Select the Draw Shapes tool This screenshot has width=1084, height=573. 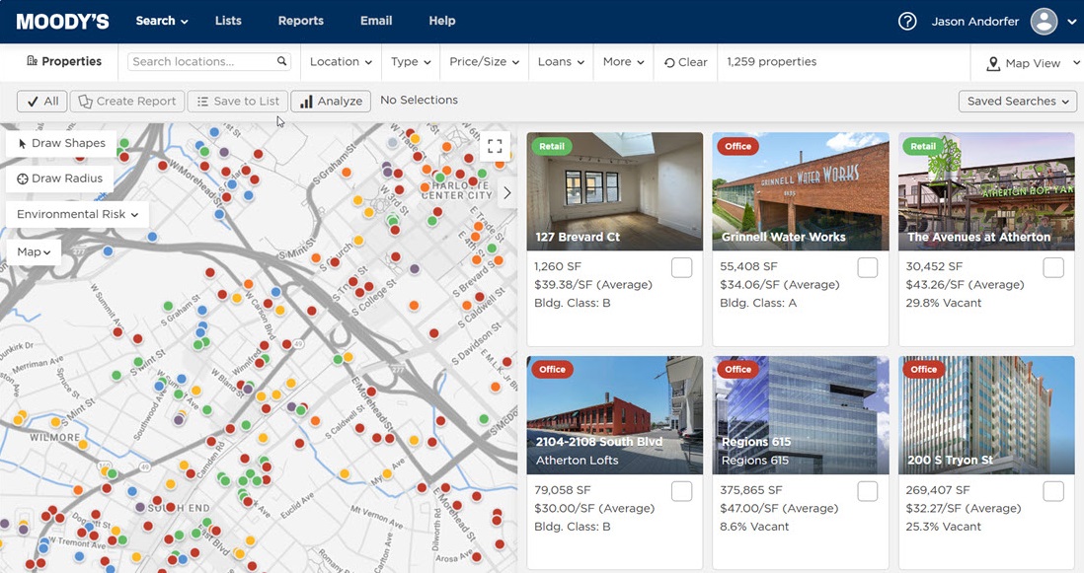[x=61, y=143]
